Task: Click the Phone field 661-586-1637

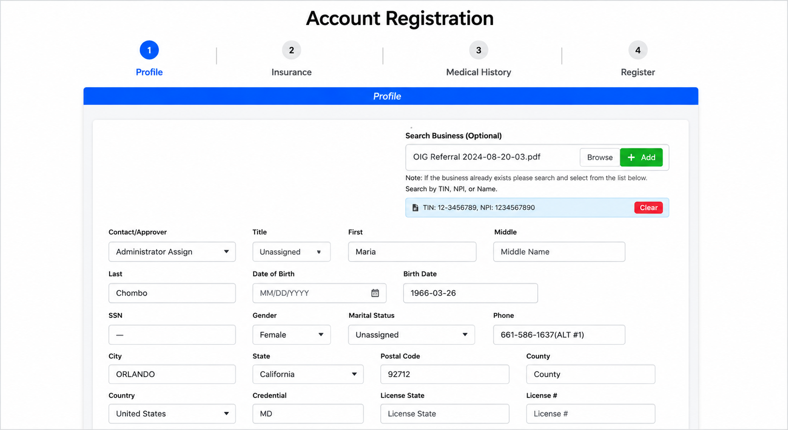Action: tap(559, 335)
